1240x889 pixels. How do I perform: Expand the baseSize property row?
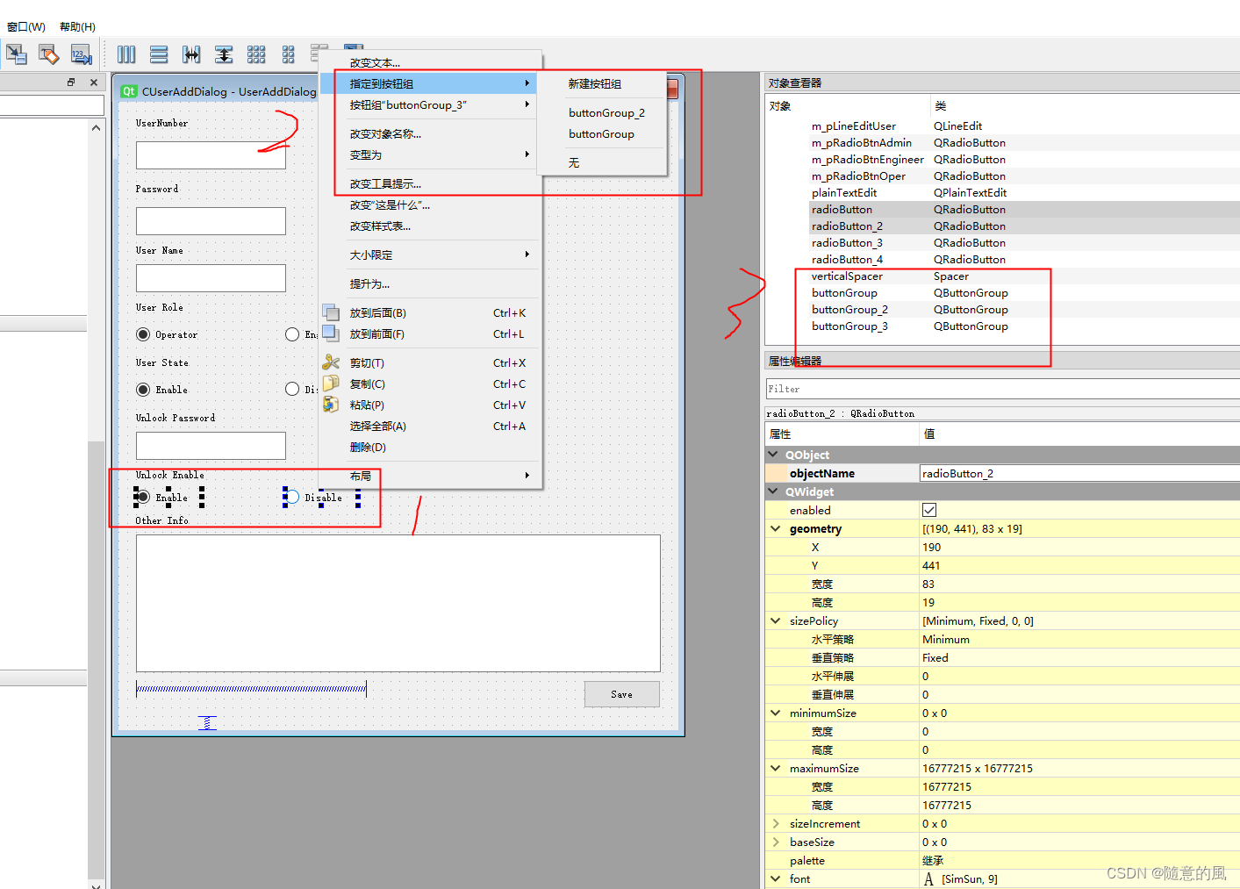(776, 842)
